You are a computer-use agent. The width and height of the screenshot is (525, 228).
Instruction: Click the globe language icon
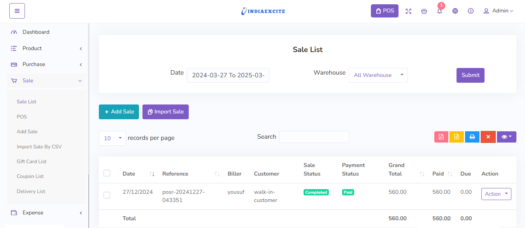click(455, 11)
